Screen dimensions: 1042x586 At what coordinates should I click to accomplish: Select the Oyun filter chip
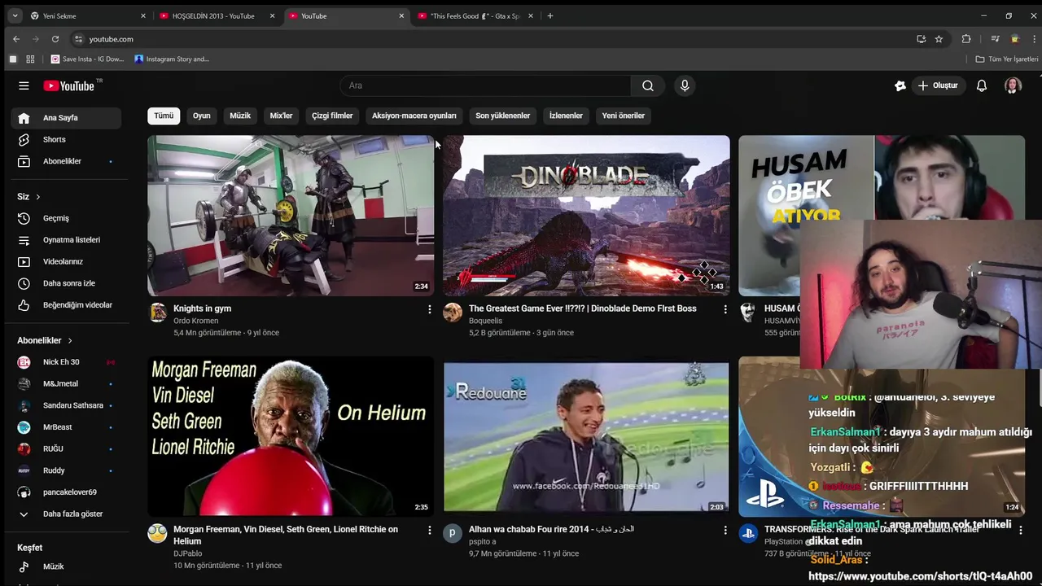click(x=202, y=116)
